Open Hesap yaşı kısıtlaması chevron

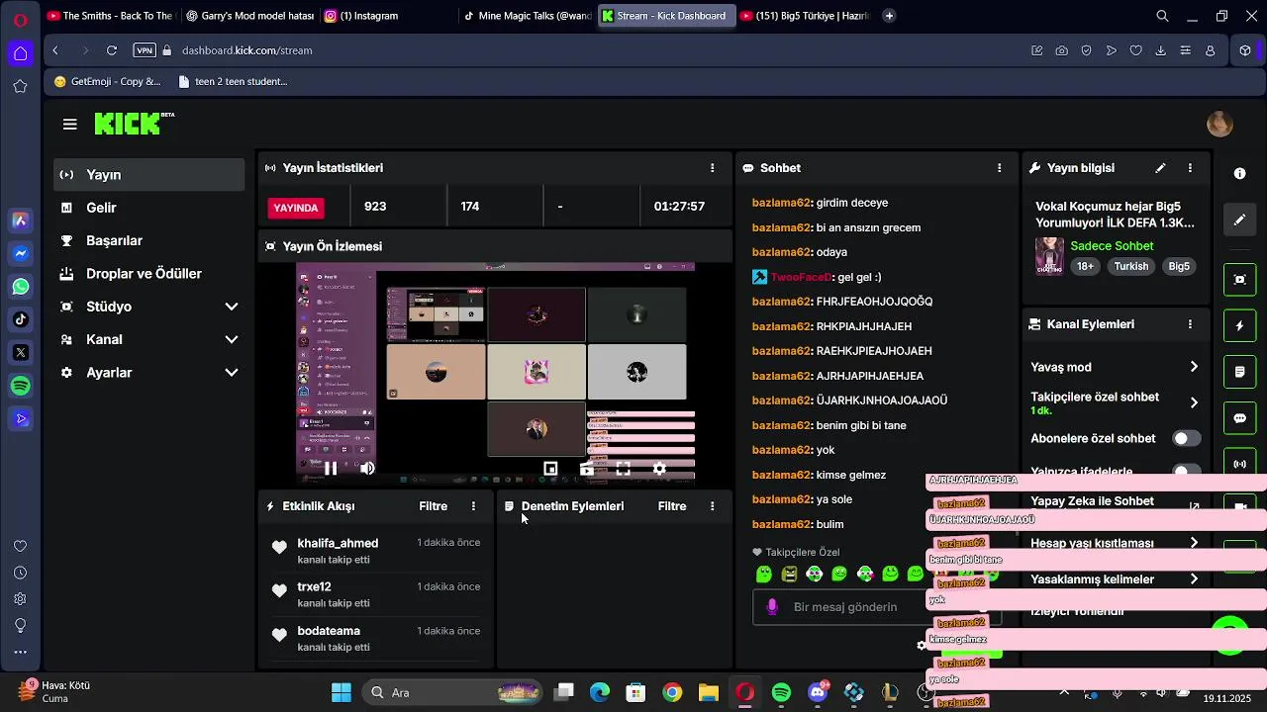point(1194,543)
